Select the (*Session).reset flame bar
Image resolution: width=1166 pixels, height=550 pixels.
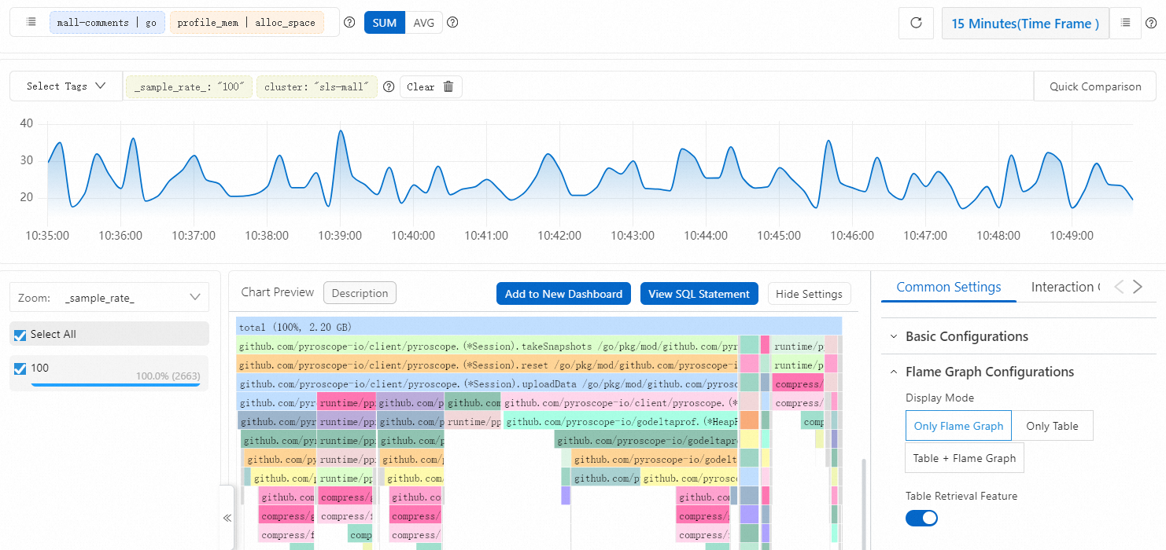pos(488,365)
